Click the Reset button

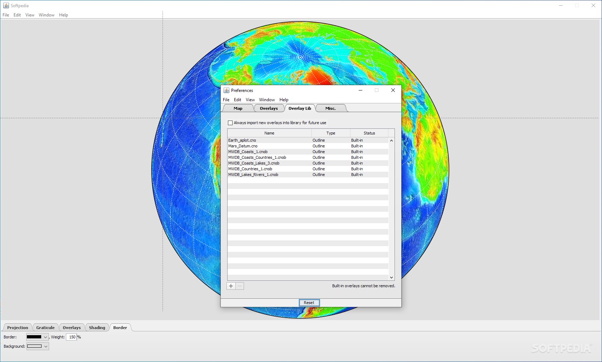click(x=309, y=303)
